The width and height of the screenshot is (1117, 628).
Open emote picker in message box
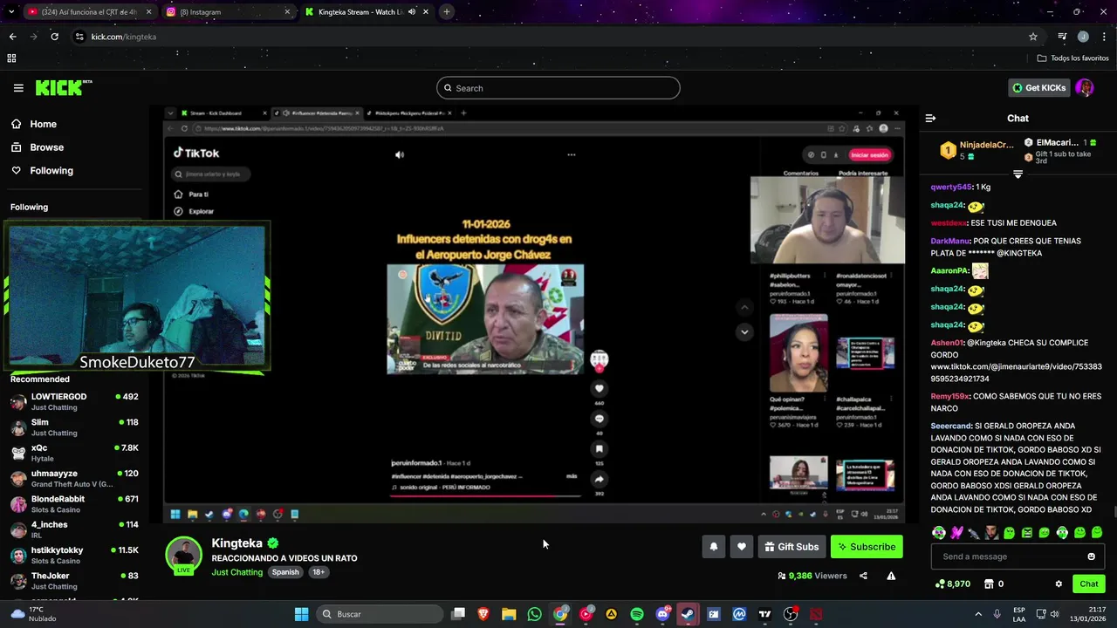[x=1091, y=556]
